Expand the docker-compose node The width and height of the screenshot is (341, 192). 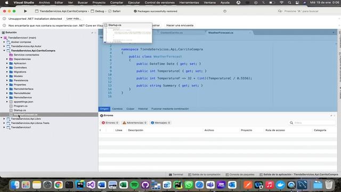tap(4, 42)
